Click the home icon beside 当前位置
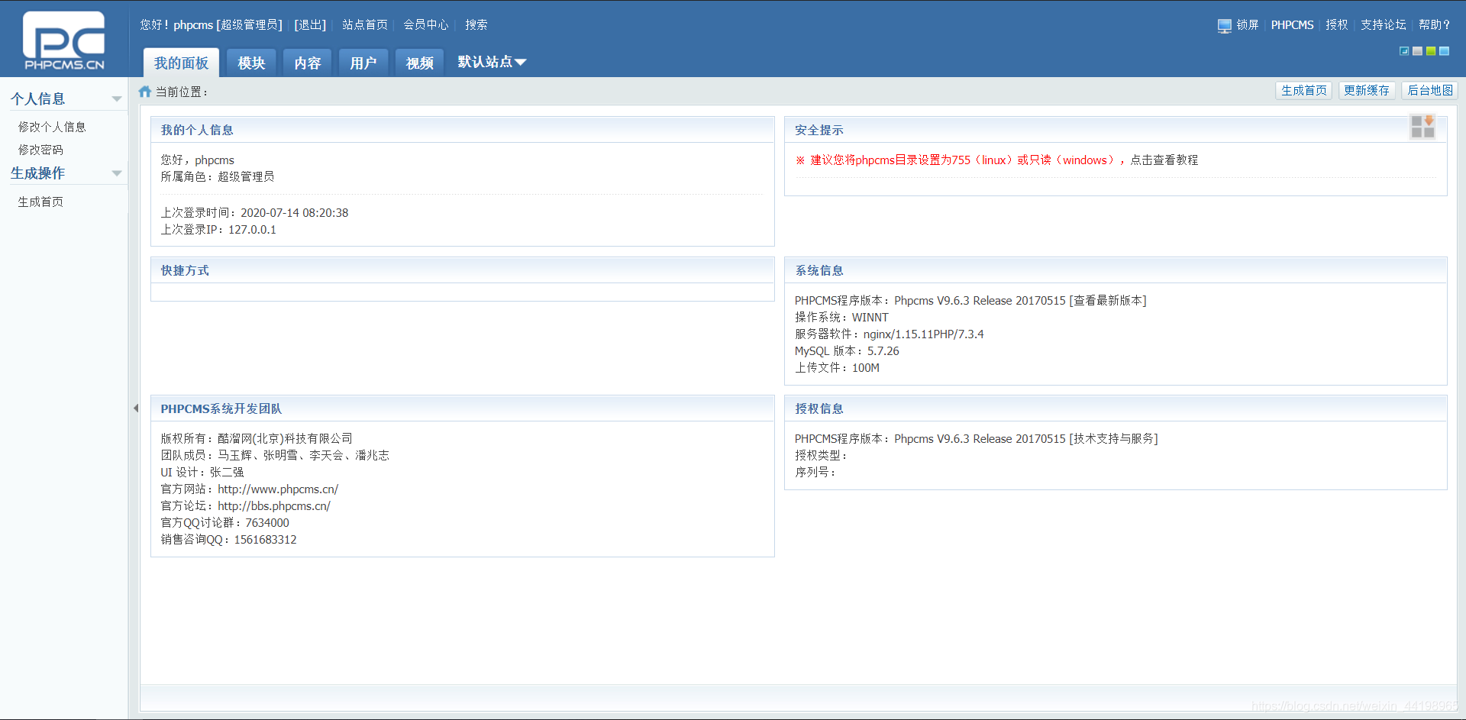Screen dimensions: 1466x720 tap(145, 90)
